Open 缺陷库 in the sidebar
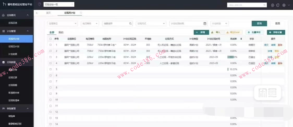The image size is (293, 127). click(x=11, y=116)
